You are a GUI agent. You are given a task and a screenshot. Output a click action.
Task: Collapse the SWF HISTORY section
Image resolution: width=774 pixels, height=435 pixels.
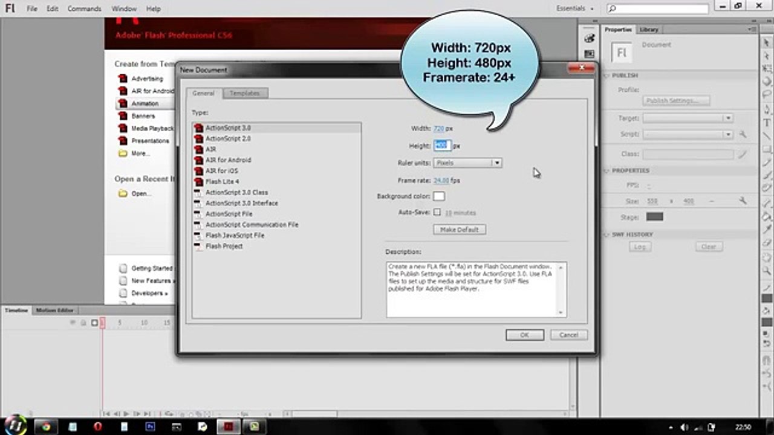pos(607,234)
